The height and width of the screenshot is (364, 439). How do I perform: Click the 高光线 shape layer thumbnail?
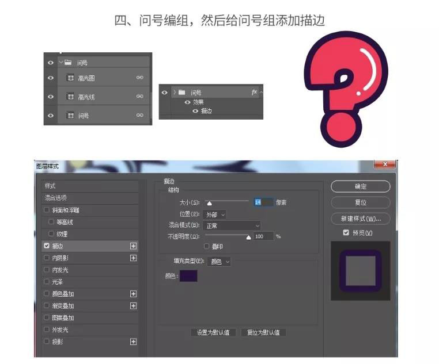coord(70,97)
